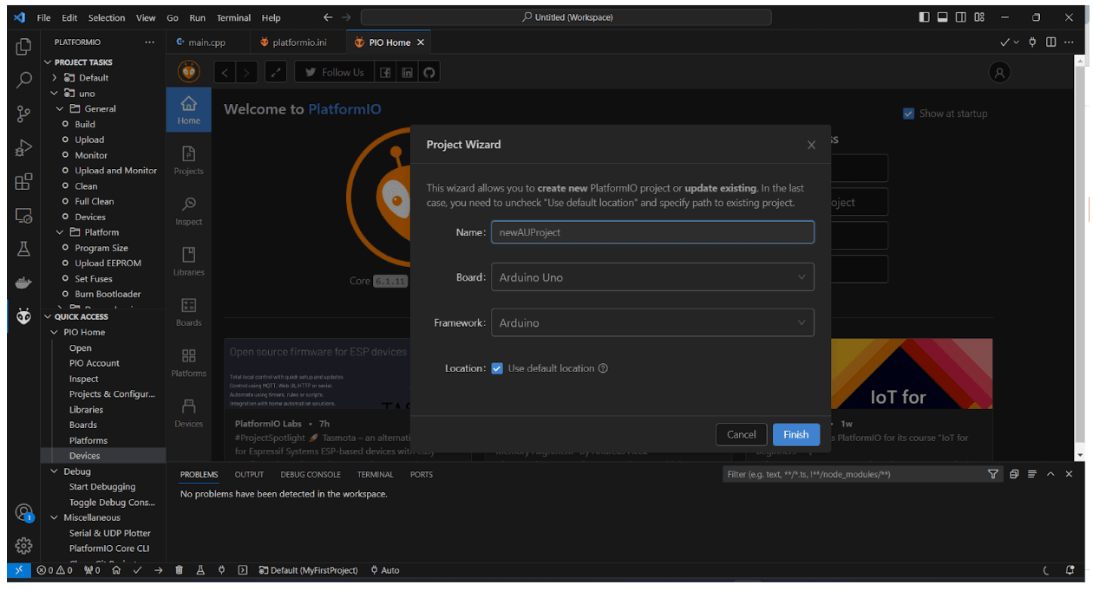Open the Board dropdown showing Arduino Uno
This screenshot has height=591, width=1093.
point(652,277)
